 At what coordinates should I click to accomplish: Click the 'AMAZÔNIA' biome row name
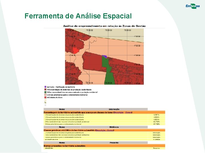tap(49, 148)
